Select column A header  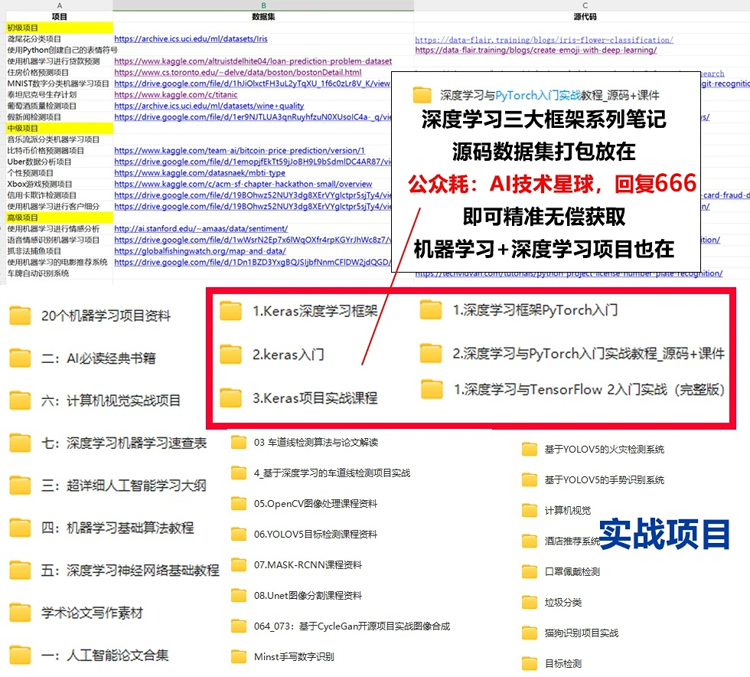point(60,5)
